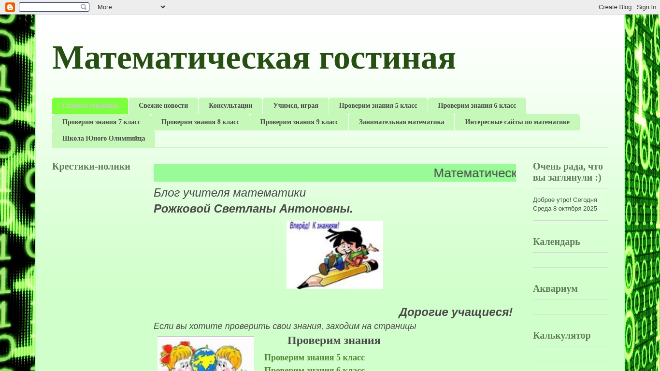Open the Главная страница tab
660x371 pixels.
coord(90,106)
